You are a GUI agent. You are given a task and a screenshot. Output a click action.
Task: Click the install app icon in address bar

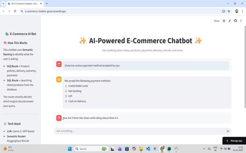223,11
